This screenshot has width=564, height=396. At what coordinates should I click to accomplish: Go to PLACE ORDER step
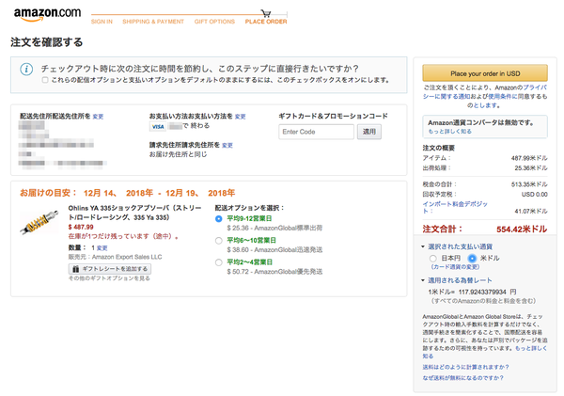click(x=266, y=22)
